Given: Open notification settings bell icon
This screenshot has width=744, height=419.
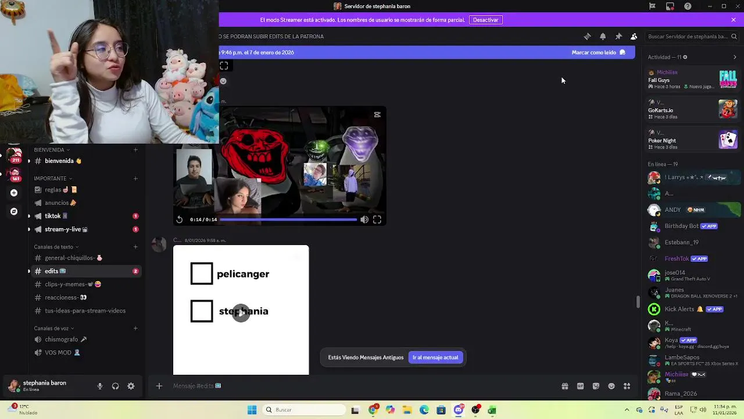Looking at the screenshot, I should 603,36.
